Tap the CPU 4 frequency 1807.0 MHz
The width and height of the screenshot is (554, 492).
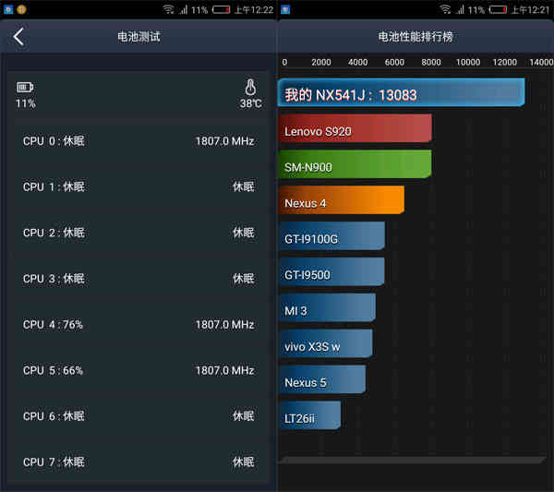[224, 325]
